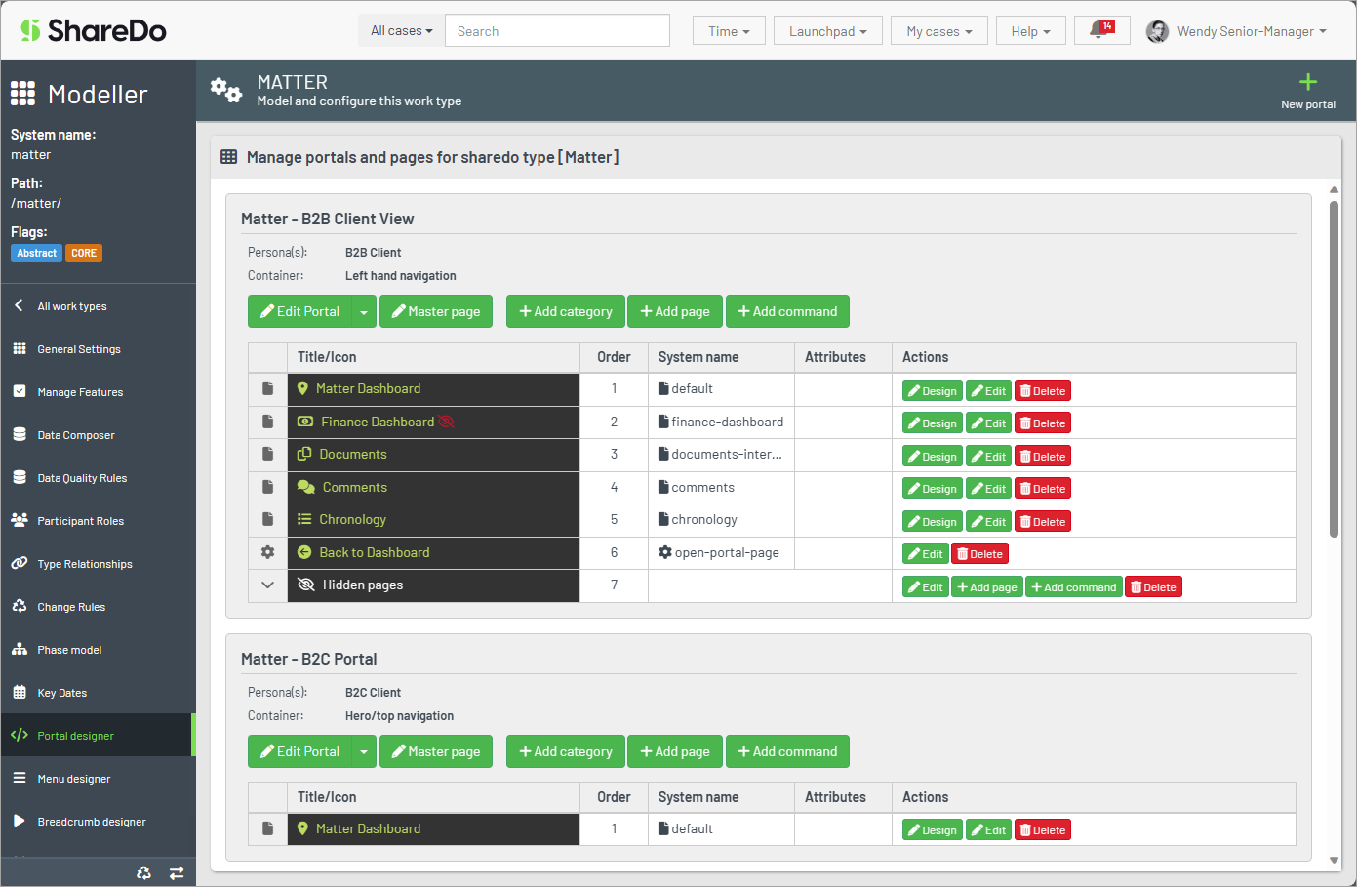
Task: Delete the Chronology page
Action: click(1042, 520)
